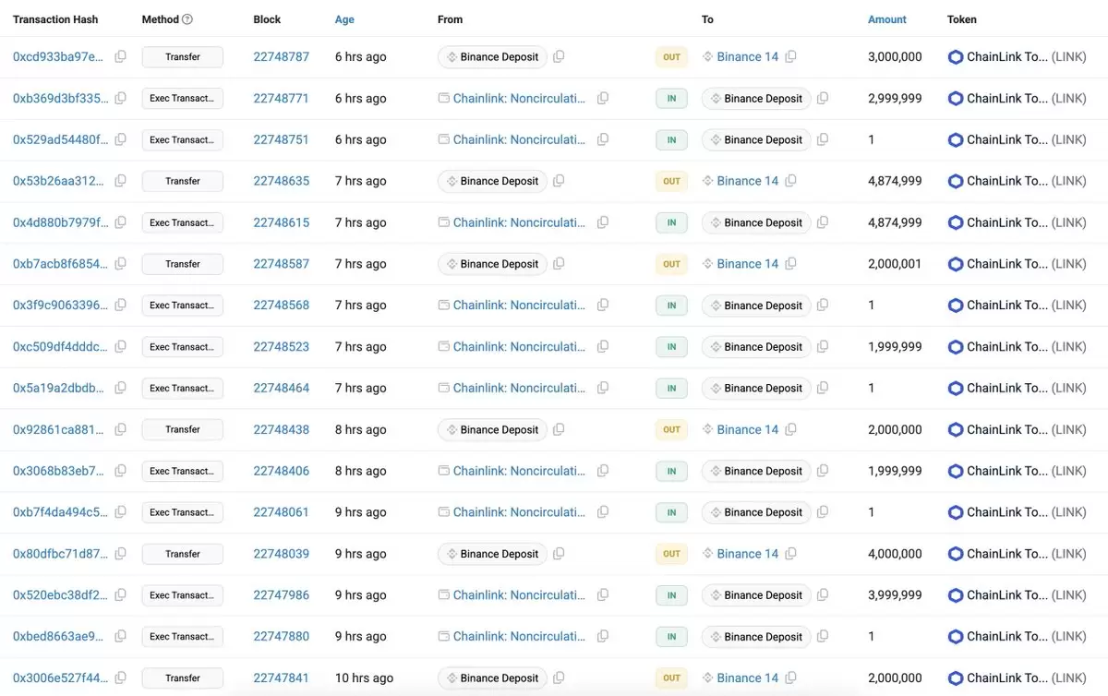Select amount 2,999,999
Viewport: 1108px width, 696px height.
tap(895, 98)
